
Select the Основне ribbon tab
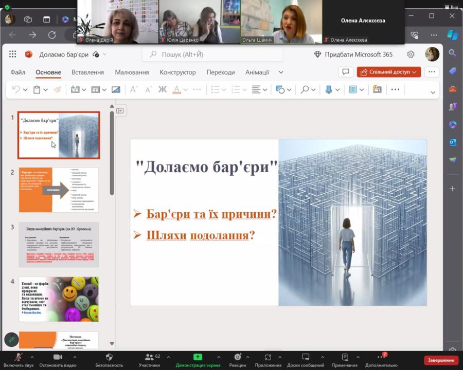point(48,72)
